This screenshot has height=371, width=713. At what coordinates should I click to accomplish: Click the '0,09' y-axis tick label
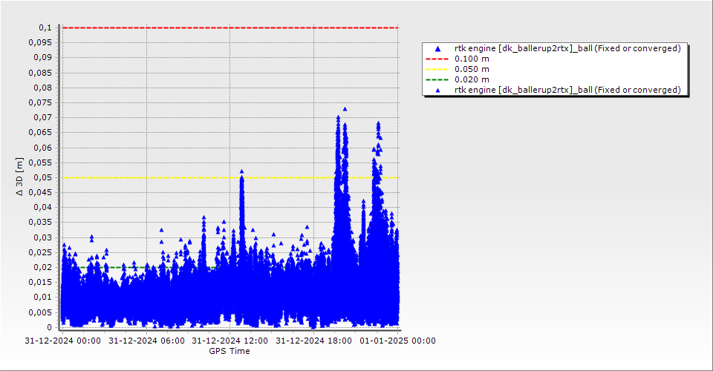(x=43, y=58)
